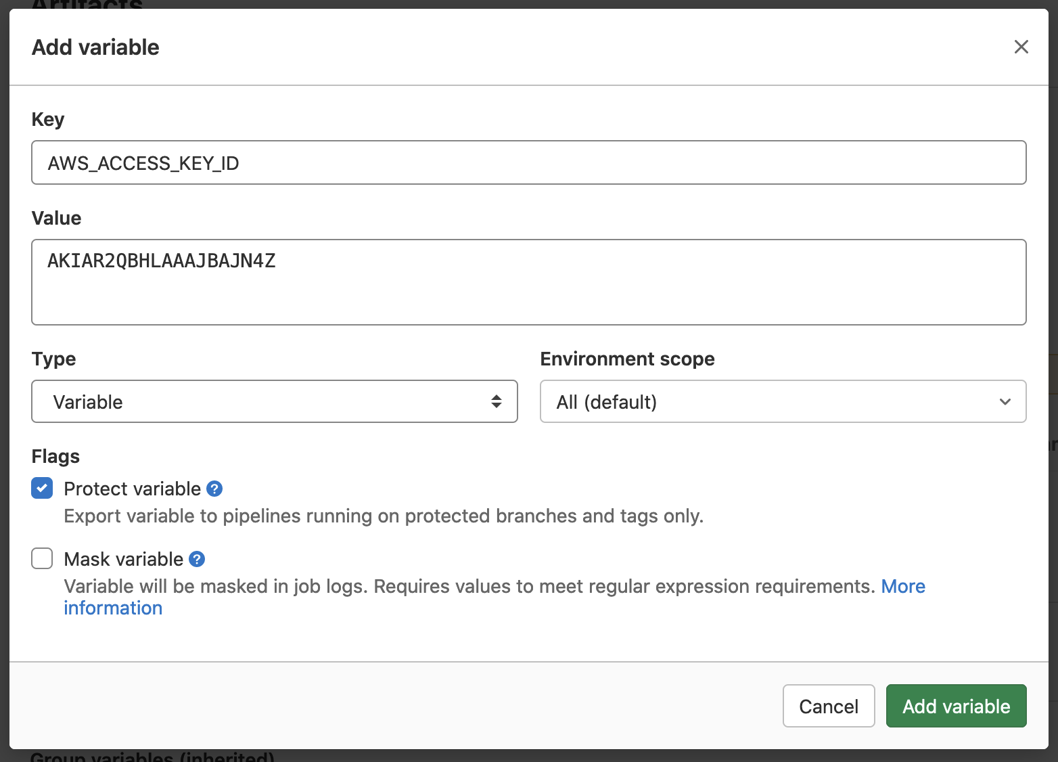The height and width of the screenshot is (762, 1058).
Task: Enable the Mask variable flag
Action: click(x=41, y=558)
